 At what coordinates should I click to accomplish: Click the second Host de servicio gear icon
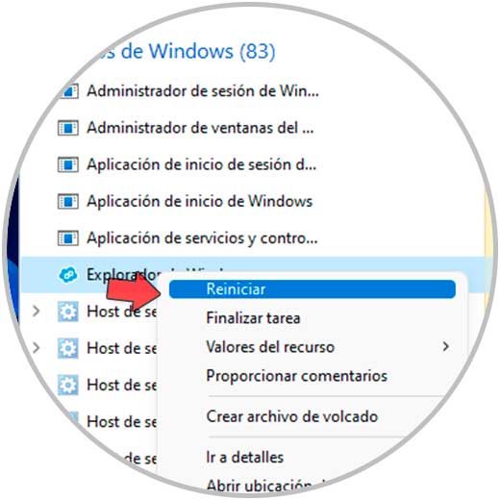[x=68, y=348]
